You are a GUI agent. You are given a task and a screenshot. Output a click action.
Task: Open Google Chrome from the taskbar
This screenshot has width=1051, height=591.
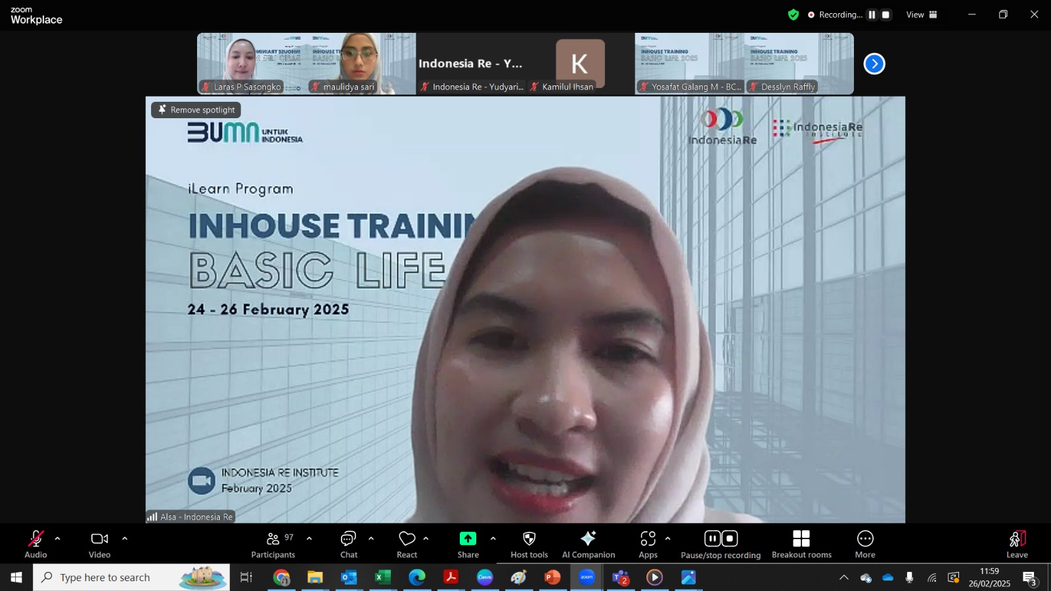(282, 577)
